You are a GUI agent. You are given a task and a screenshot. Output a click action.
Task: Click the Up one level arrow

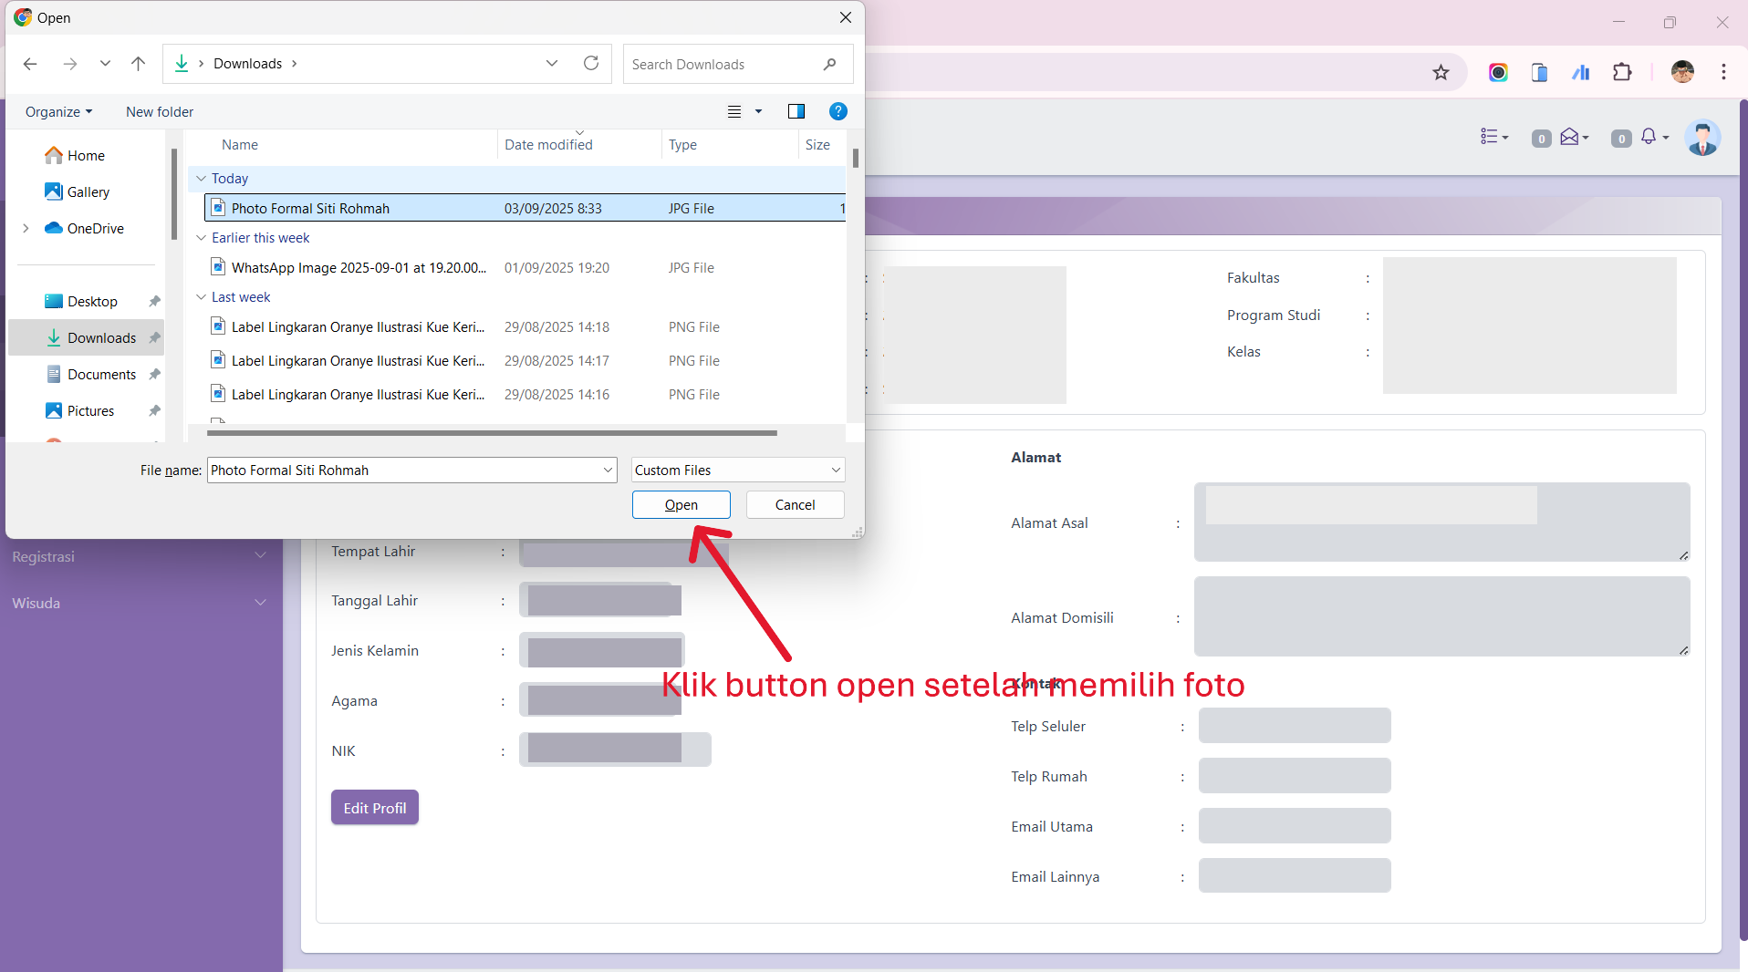coord(138,64)
